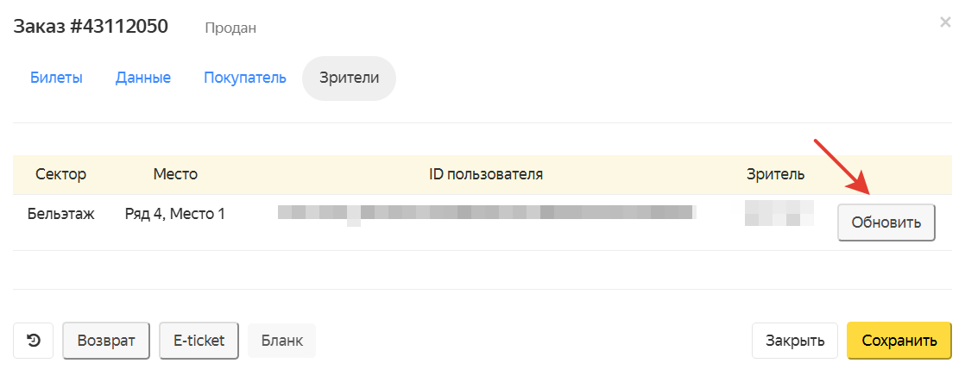Select the Зрители tab
Image resolution: width=965 pixels, height=376 pixels.
click(349, 78)
